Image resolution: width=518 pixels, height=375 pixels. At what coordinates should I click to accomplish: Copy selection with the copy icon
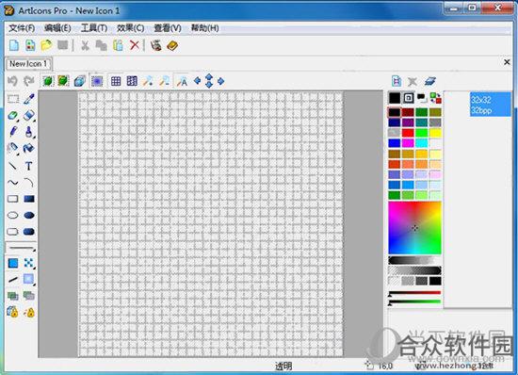[x=101, y=45]
